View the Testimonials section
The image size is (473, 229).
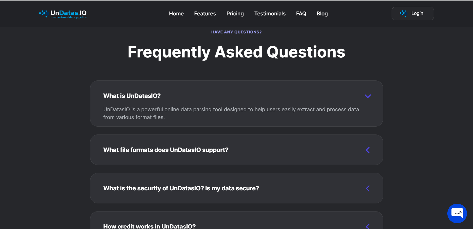pos(270,14)
